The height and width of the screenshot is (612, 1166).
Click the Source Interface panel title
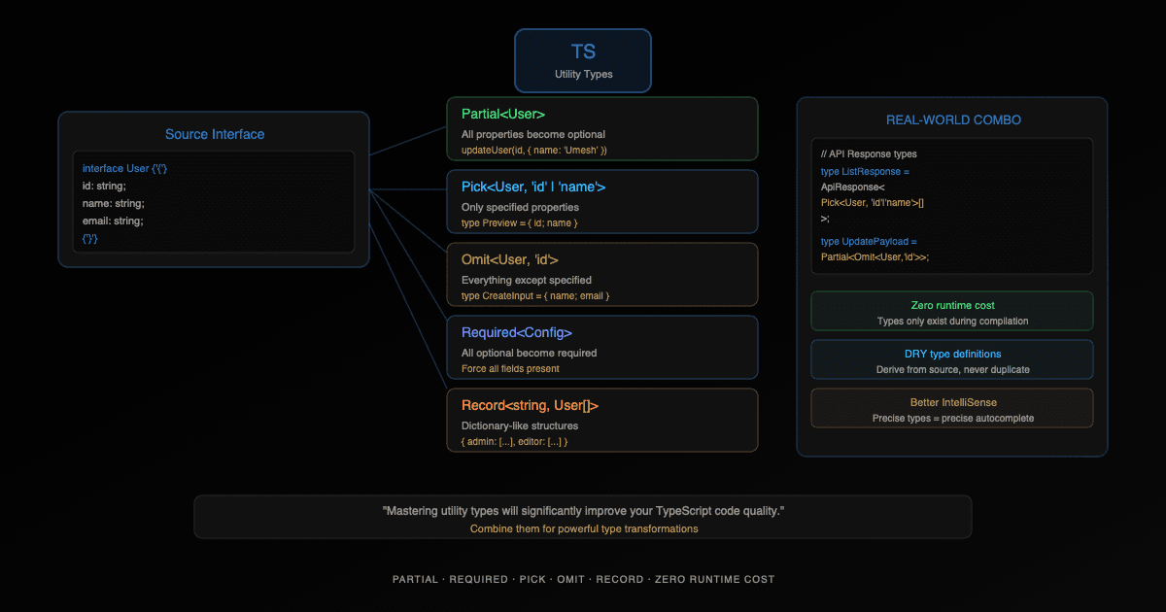[x=214, y=134]
